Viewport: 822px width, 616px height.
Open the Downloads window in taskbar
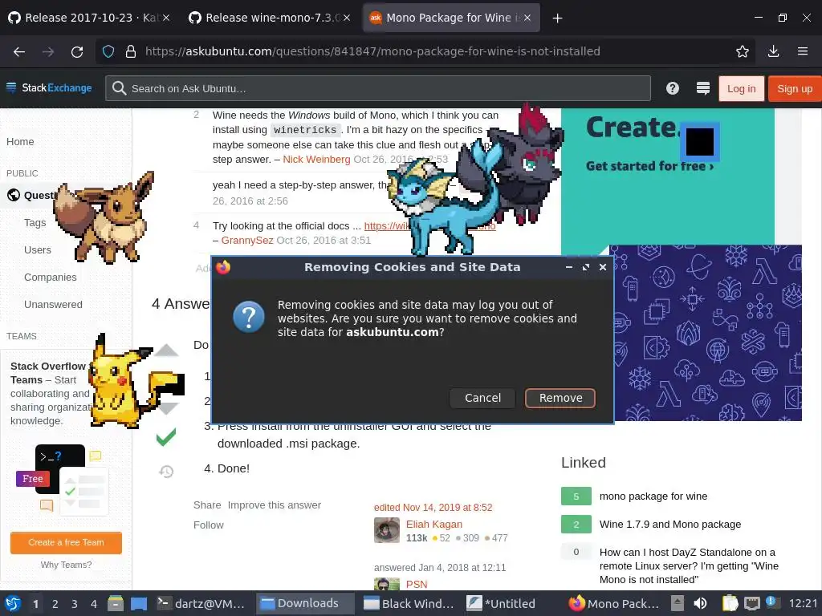pos(305,603)
